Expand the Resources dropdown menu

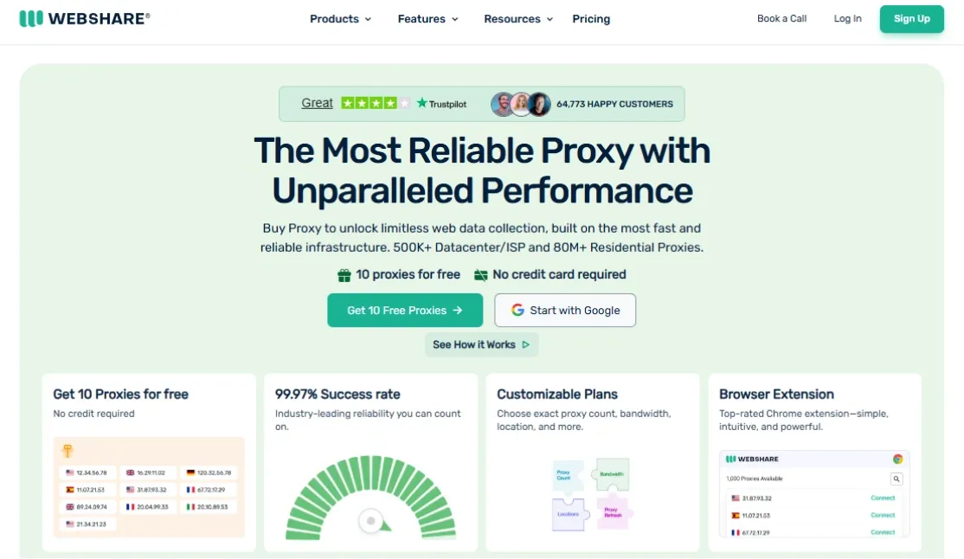(x=517, y=19)
